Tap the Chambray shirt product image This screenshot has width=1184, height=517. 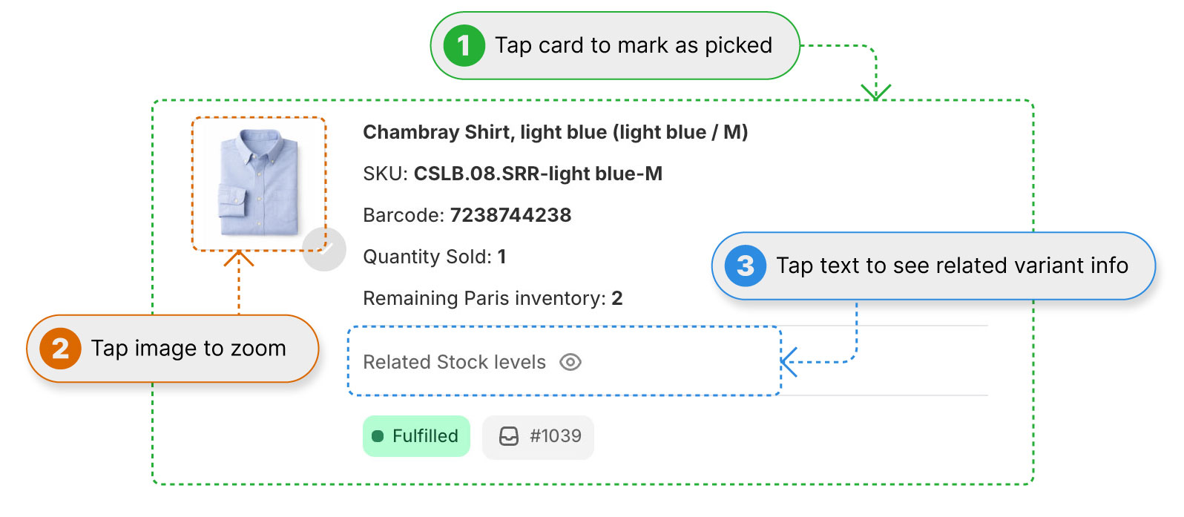click(258, 183)
